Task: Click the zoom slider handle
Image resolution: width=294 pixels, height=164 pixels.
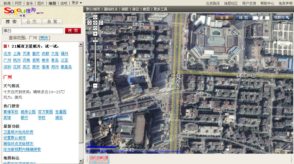Action: [95, 41]
